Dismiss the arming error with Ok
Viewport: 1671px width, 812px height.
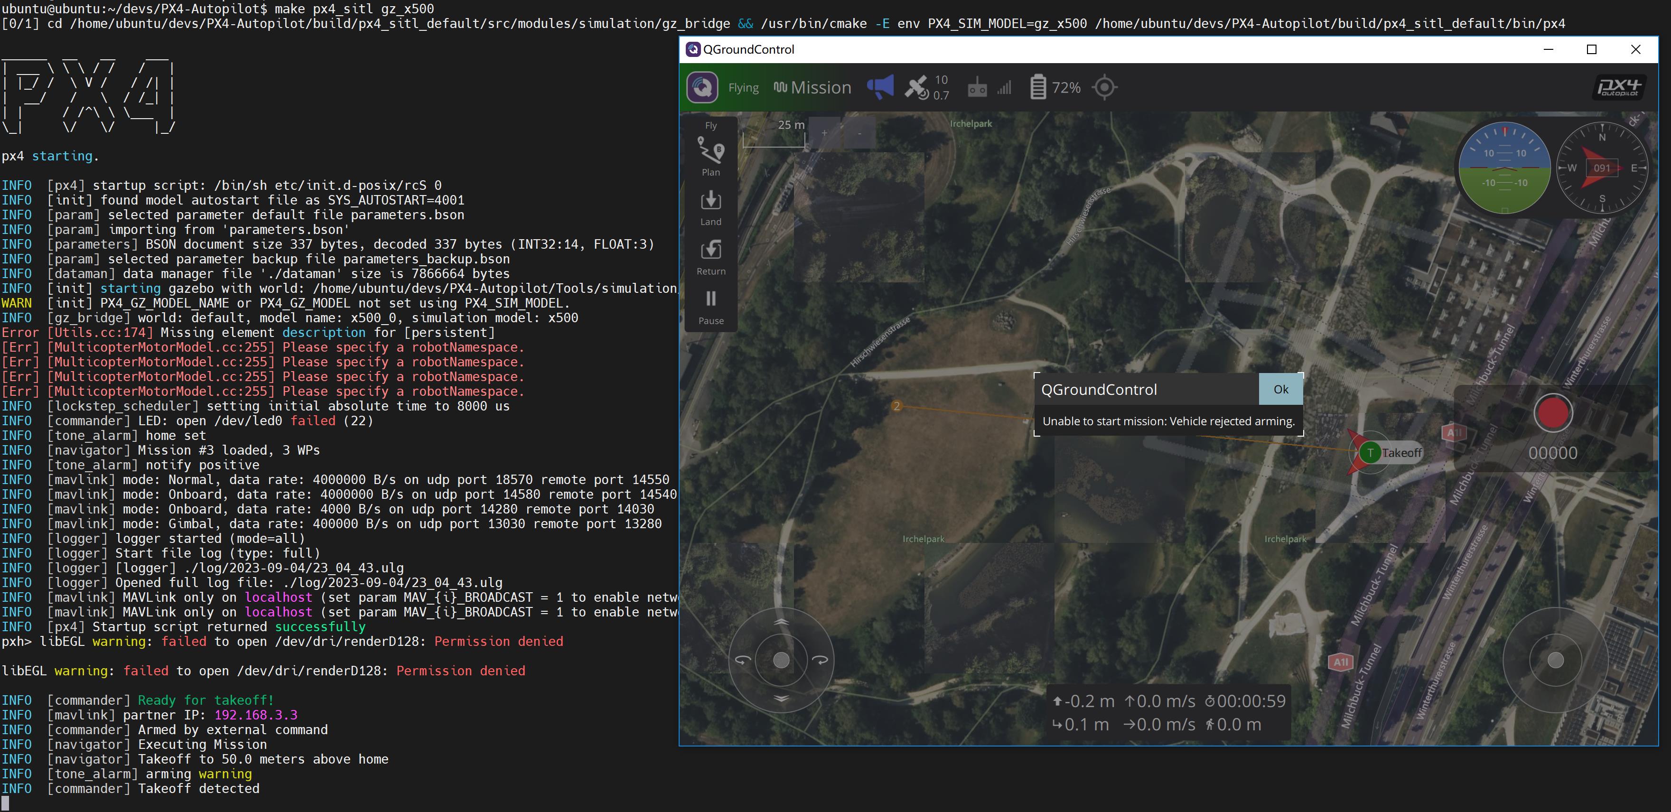(1280, 389)
